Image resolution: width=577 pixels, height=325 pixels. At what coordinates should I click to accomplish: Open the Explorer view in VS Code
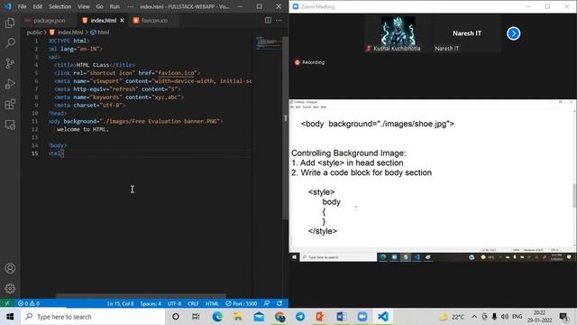10,23
